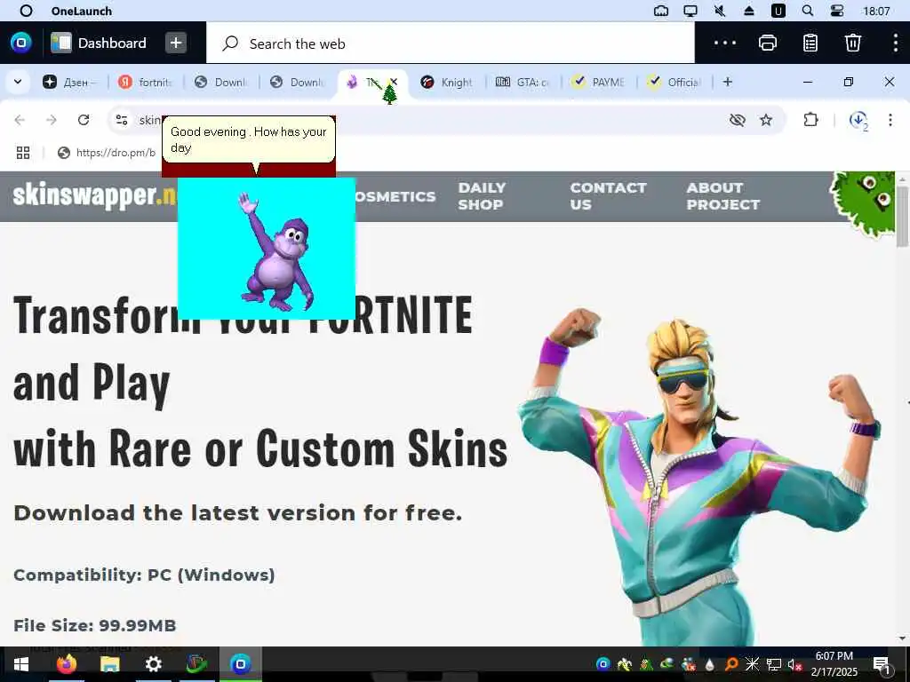Click the OneLaunch taskbar button

[240, 664]
